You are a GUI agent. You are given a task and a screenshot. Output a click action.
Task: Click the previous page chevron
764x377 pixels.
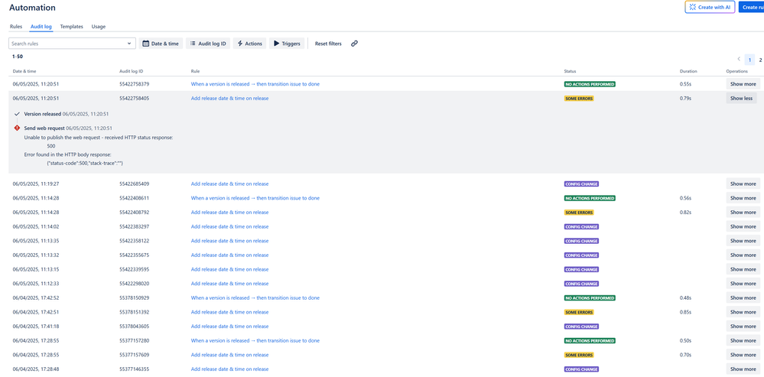(x=739, y=60)
